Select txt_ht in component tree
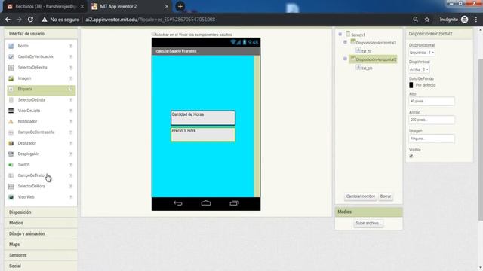The image size is (483, 271). coord(364,51)
